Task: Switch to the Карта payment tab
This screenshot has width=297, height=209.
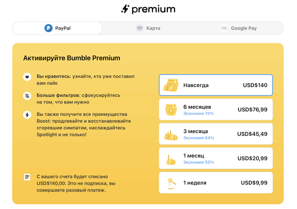Action: (x=148, y=28)
